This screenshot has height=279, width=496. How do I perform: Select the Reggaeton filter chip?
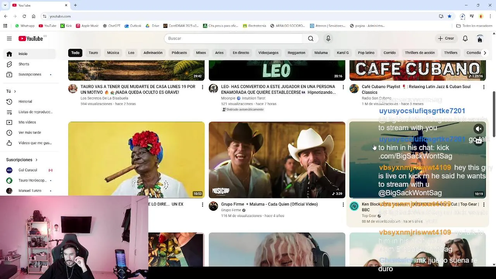coord(296,53)
